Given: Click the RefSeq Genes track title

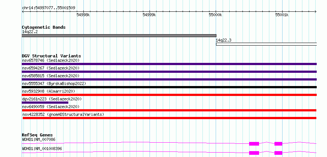Looking at the screenshot, I should 37,135.
